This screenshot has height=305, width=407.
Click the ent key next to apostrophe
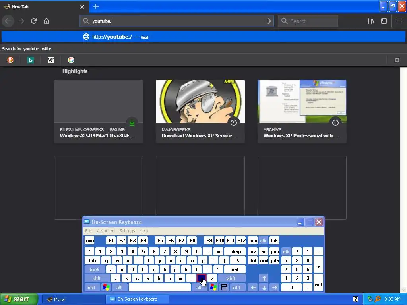235,270
